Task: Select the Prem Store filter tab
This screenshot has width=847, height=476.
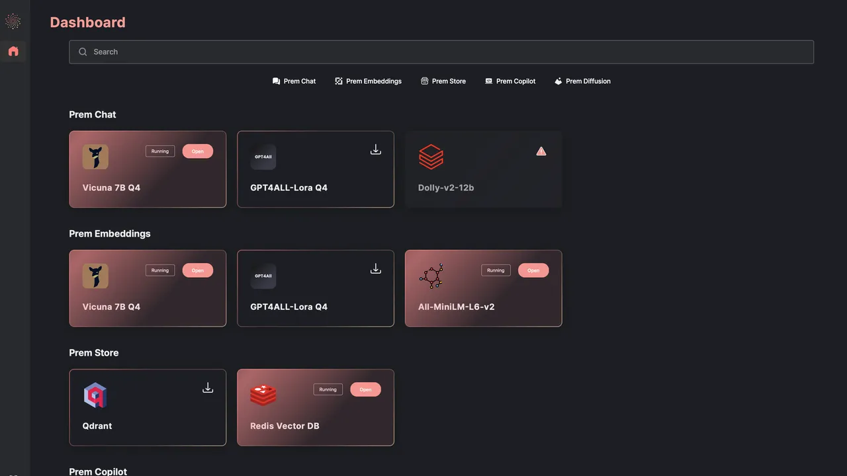Action: (443, 81)
